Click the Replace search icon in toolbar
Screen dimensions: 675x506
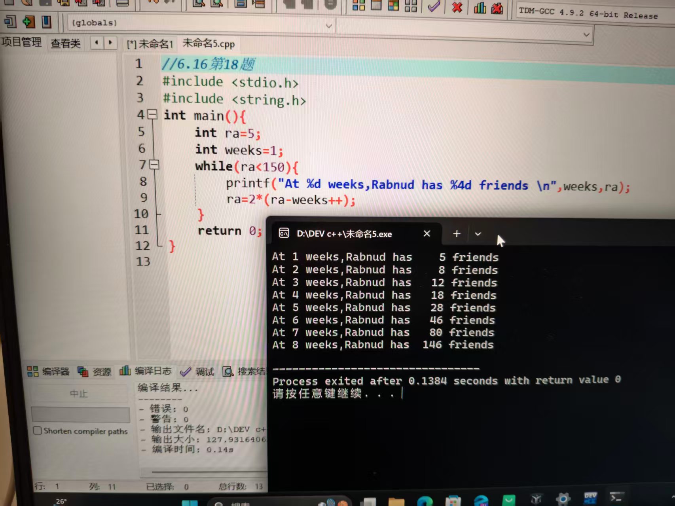click(x=217, y=5)
